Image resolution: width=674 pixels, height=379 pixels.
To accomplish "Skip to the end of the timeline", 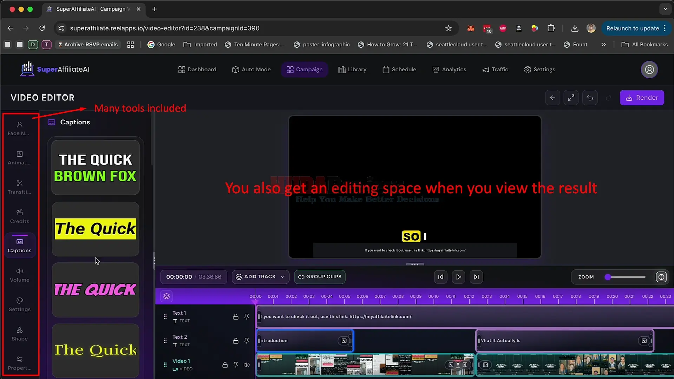I will pos(476,277).
